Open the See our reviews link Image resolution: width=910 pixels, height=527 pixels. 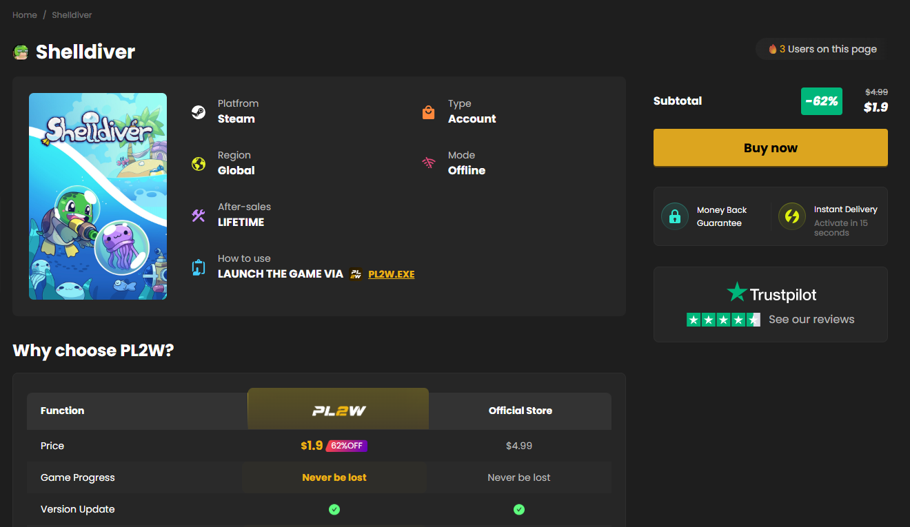pos(811,320)
